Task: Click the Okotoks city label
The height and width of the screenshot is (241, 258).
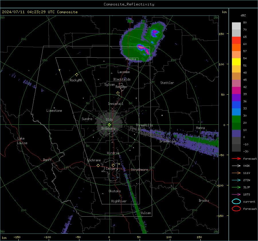Action: pos(115,191)
